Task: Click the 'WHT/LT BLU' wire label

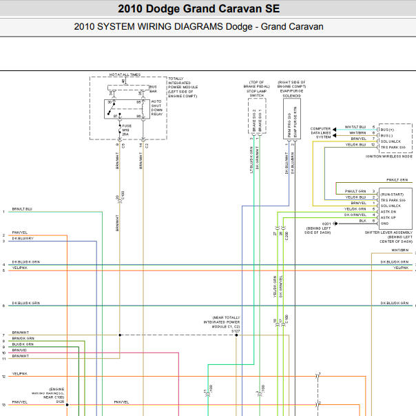Action: [355, 127]
